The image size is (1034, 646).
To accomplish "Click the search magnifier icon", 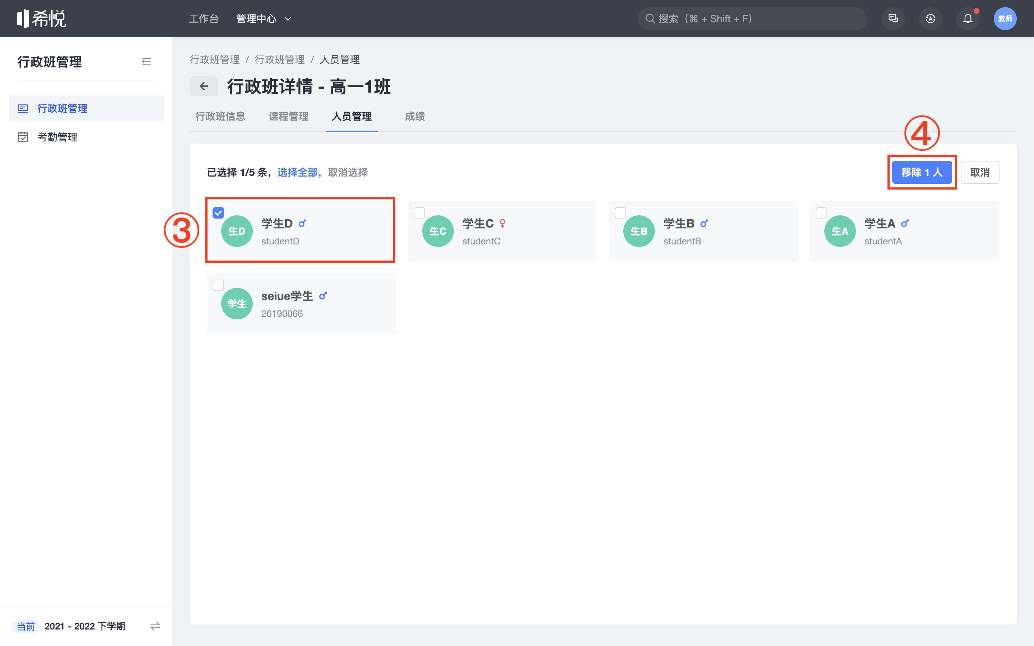I will point(650,19).
